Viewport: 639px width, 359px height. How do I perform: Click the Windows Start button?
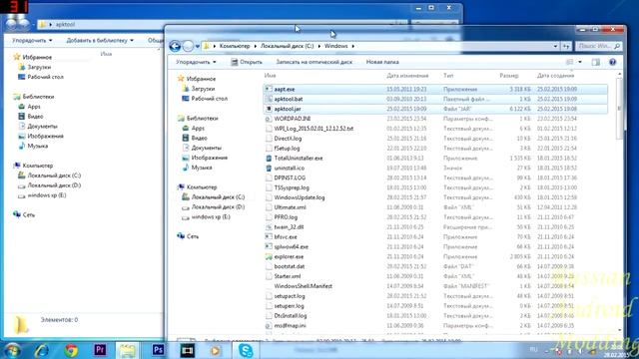tap(12, 350)
